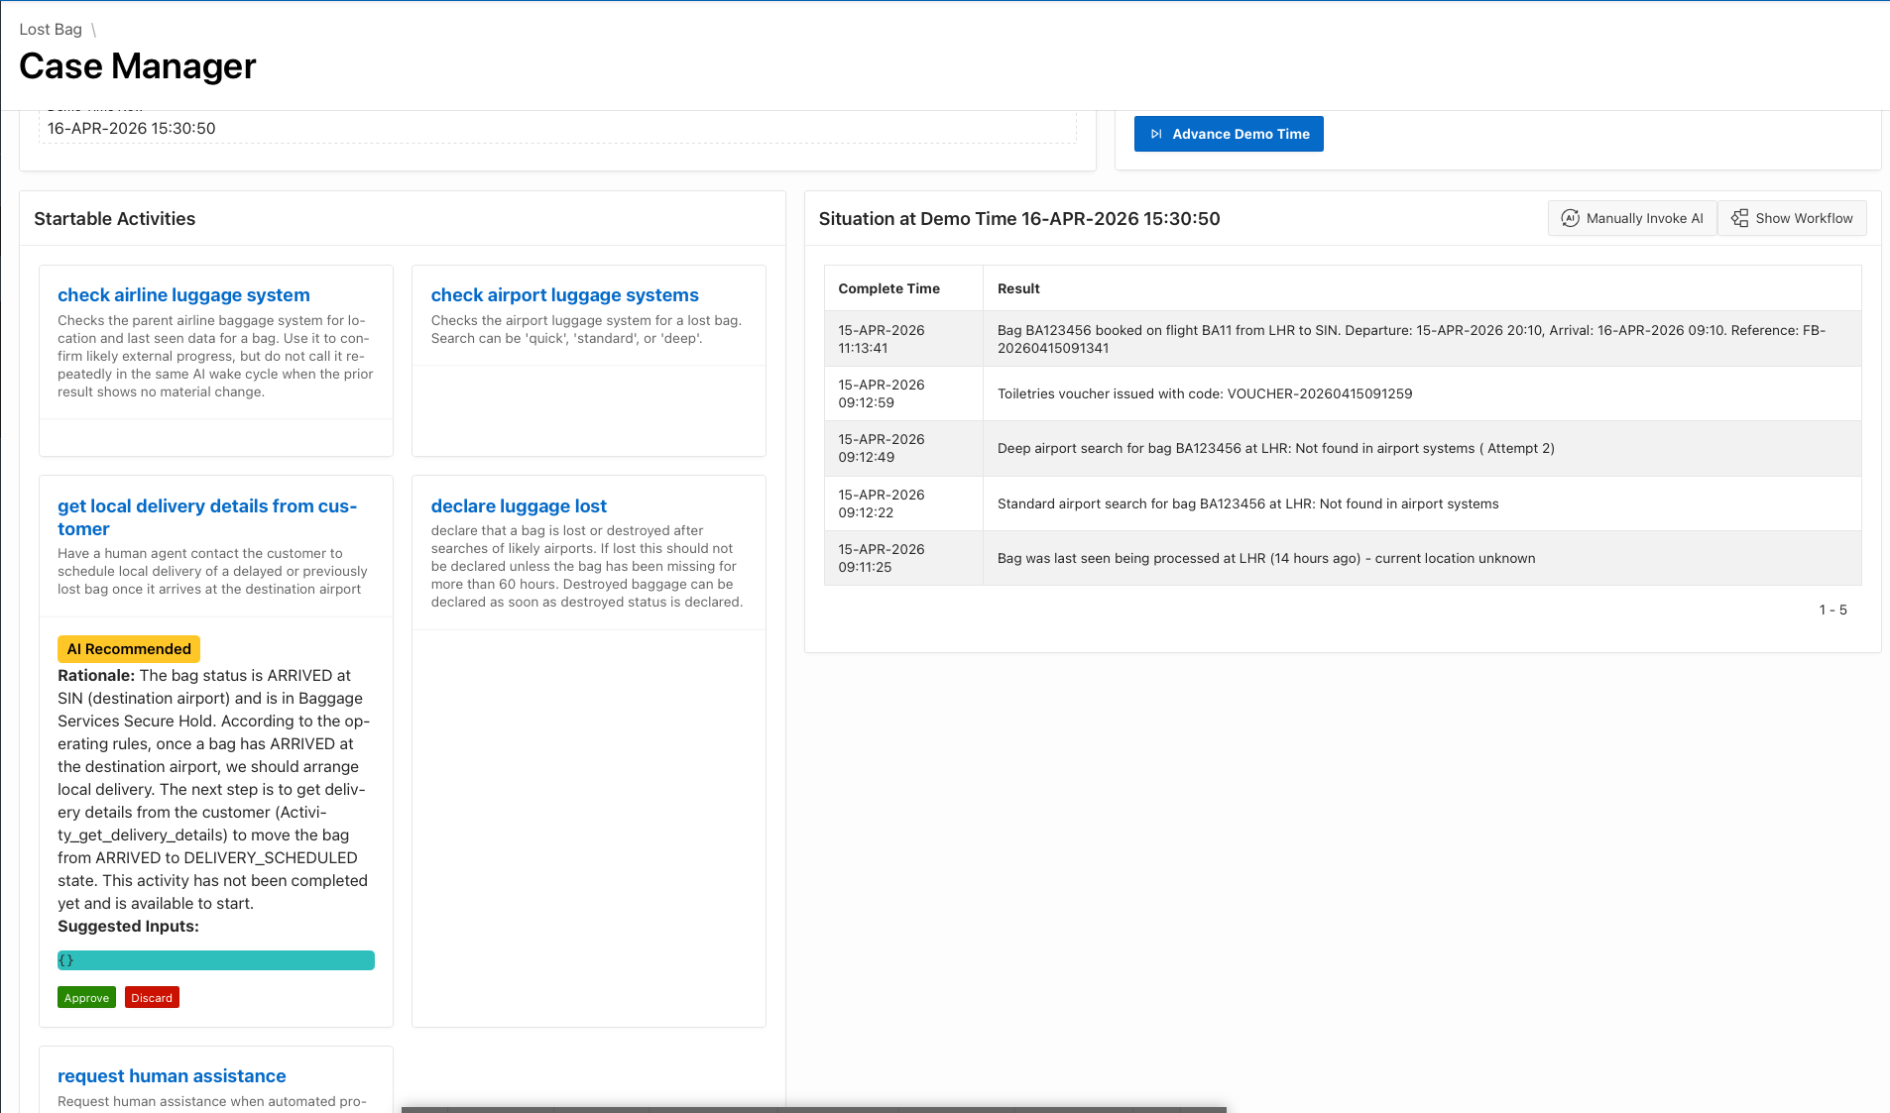Click the teal Suggested Inputs bar

[x=216, y=960]
